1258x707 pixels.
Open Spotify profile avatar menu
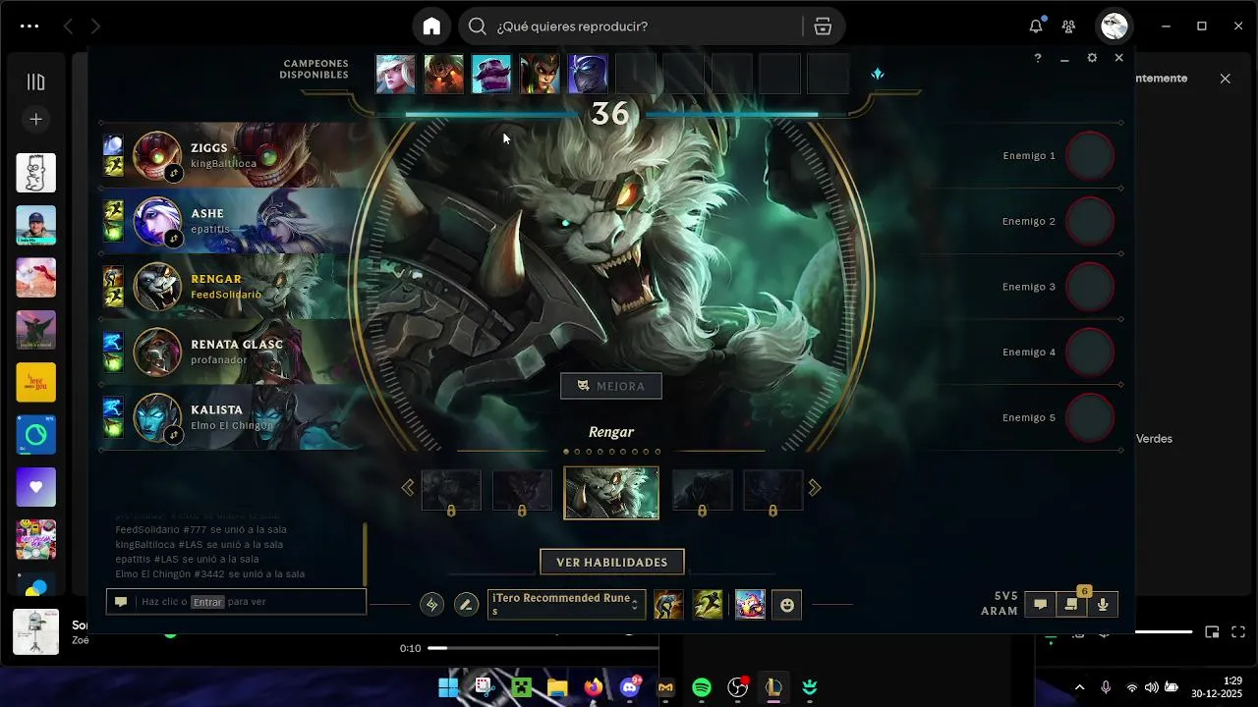coord(1114,27)
